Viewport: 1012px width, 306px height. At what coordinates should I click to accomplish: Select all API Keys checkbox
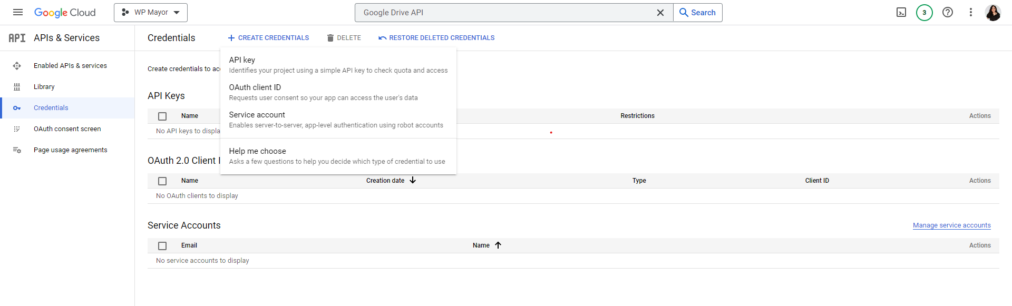(162, 116)
